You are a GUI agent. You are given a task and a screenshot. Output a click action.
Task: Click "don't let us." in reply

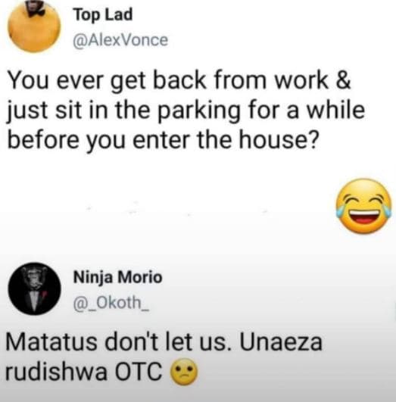(x=167, y=342)
